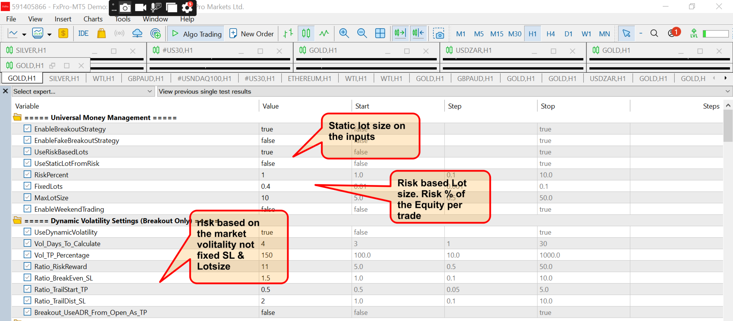Toggle the UseRiskBasedLots checkbox
Viewport: 733px width, 321px height.
[27, 152]
